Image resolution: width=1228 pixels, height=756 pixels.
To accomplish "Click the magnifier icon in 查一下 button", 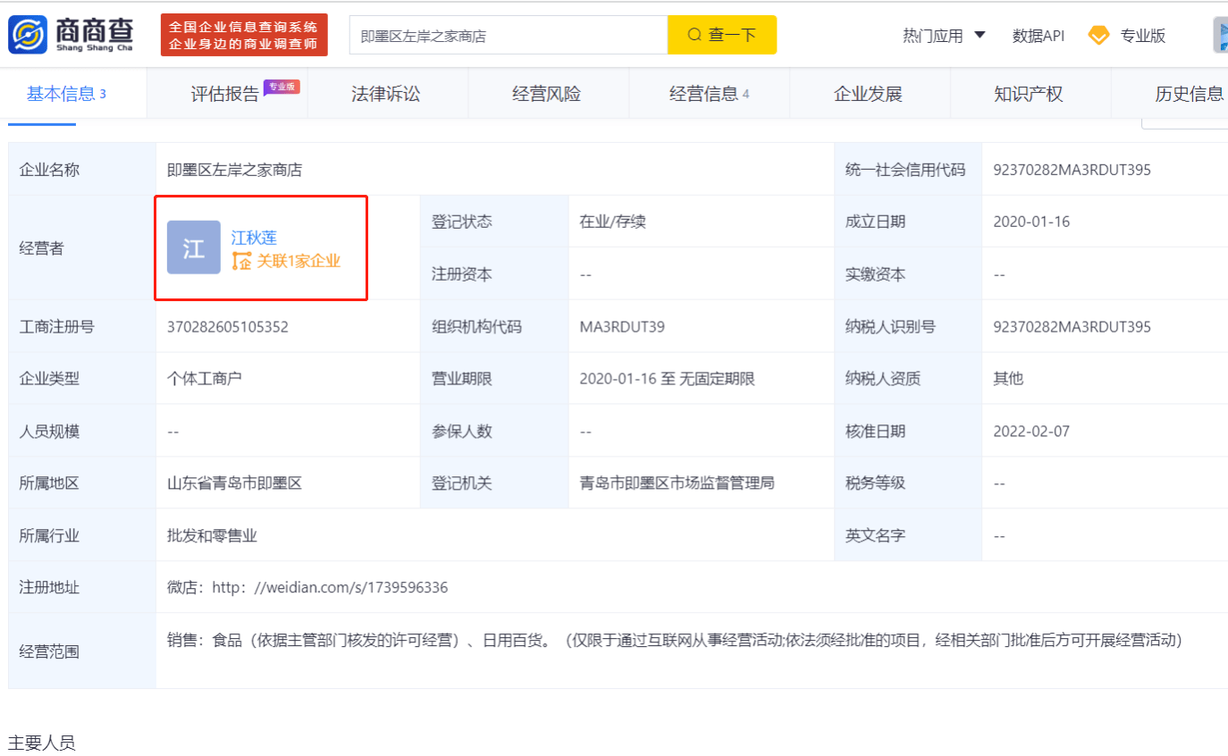I will [x=694, y=35].
